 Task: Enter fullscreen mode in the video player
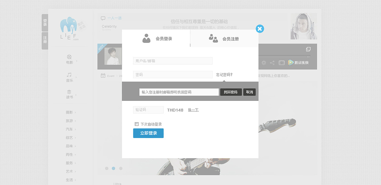point(282,63)
